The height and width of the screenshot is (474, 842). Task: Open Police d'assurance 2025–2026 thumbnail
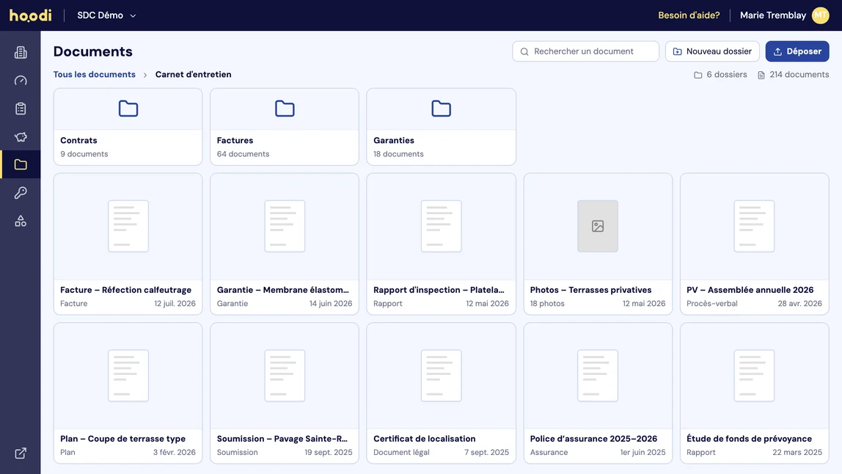(x=598, y=376)
